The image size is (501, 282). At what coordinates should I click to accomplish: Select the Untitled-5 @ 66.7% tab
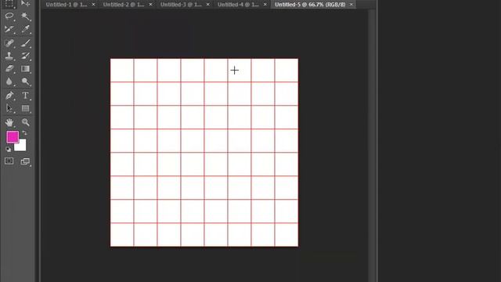(310, 5)
